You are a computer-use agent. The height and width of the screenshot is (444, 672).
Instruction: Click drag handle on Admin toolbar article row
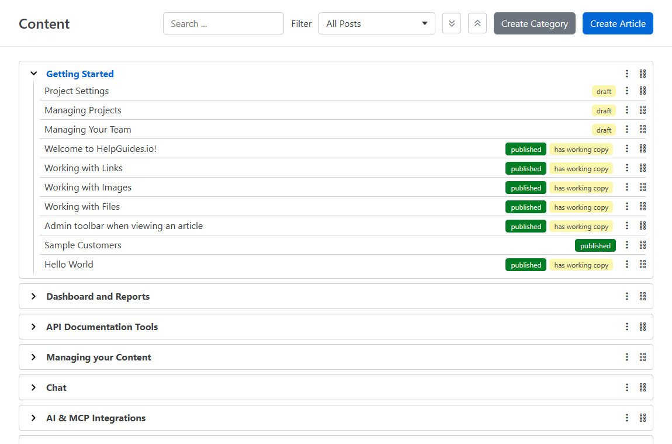tap(643, 226)
